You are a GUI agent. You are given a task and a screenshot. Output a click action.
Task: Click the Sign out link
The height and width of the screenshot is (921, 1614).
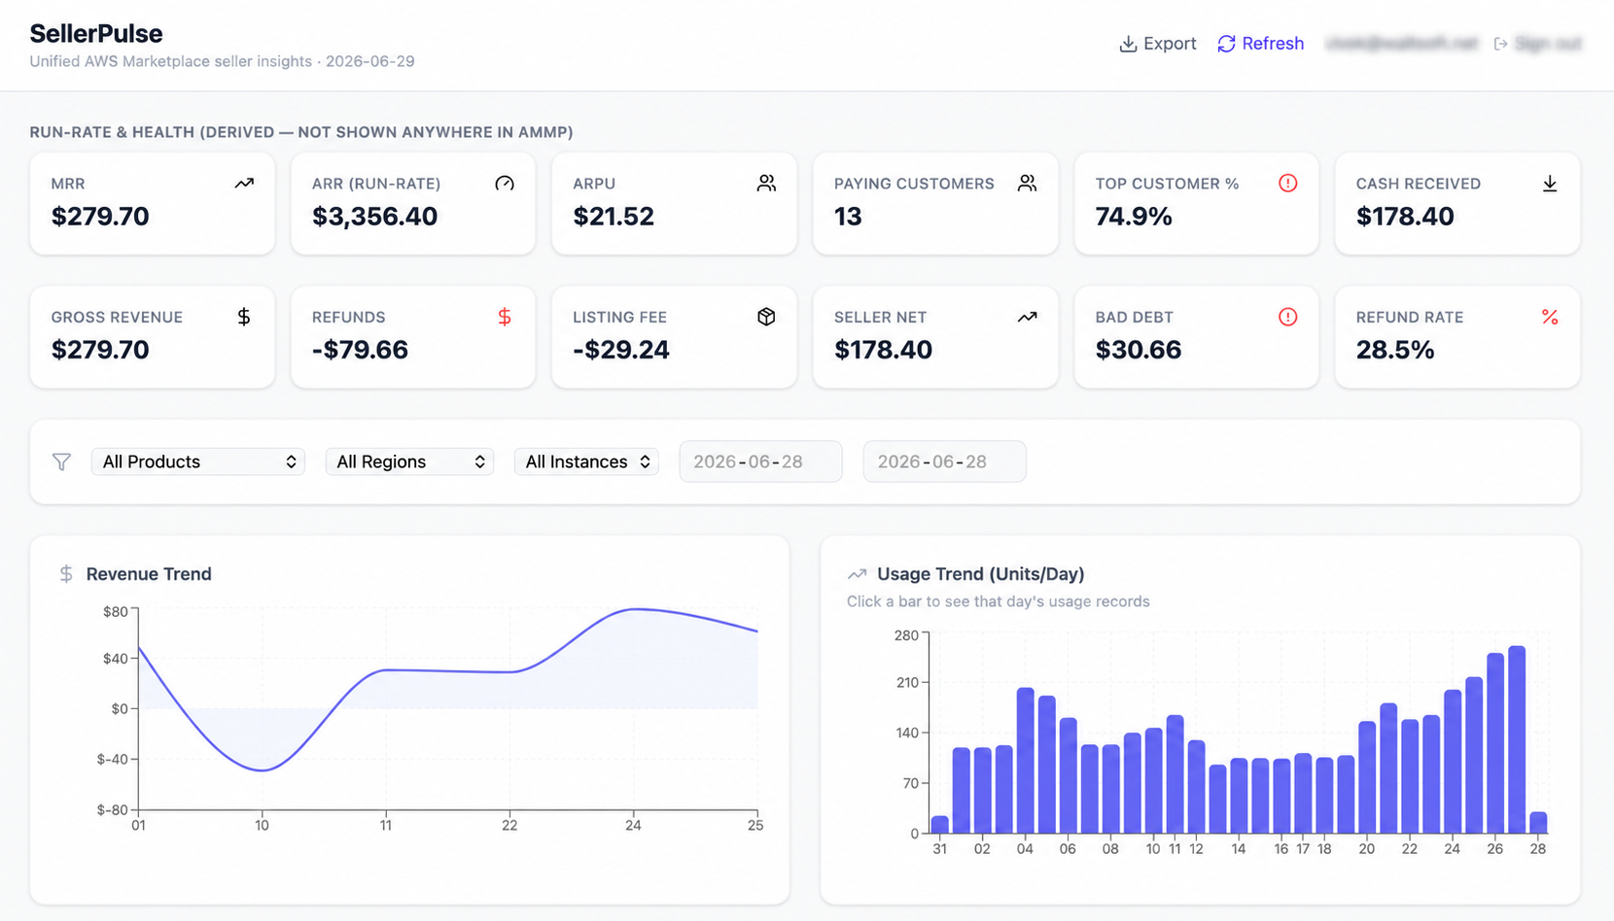(1537, 44)
